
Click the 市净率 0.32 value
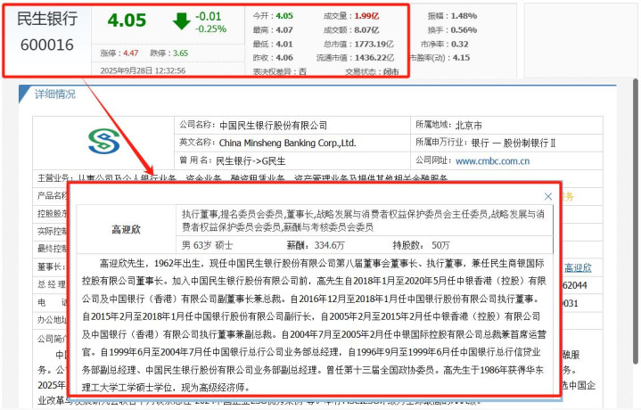tap(459, 45)
